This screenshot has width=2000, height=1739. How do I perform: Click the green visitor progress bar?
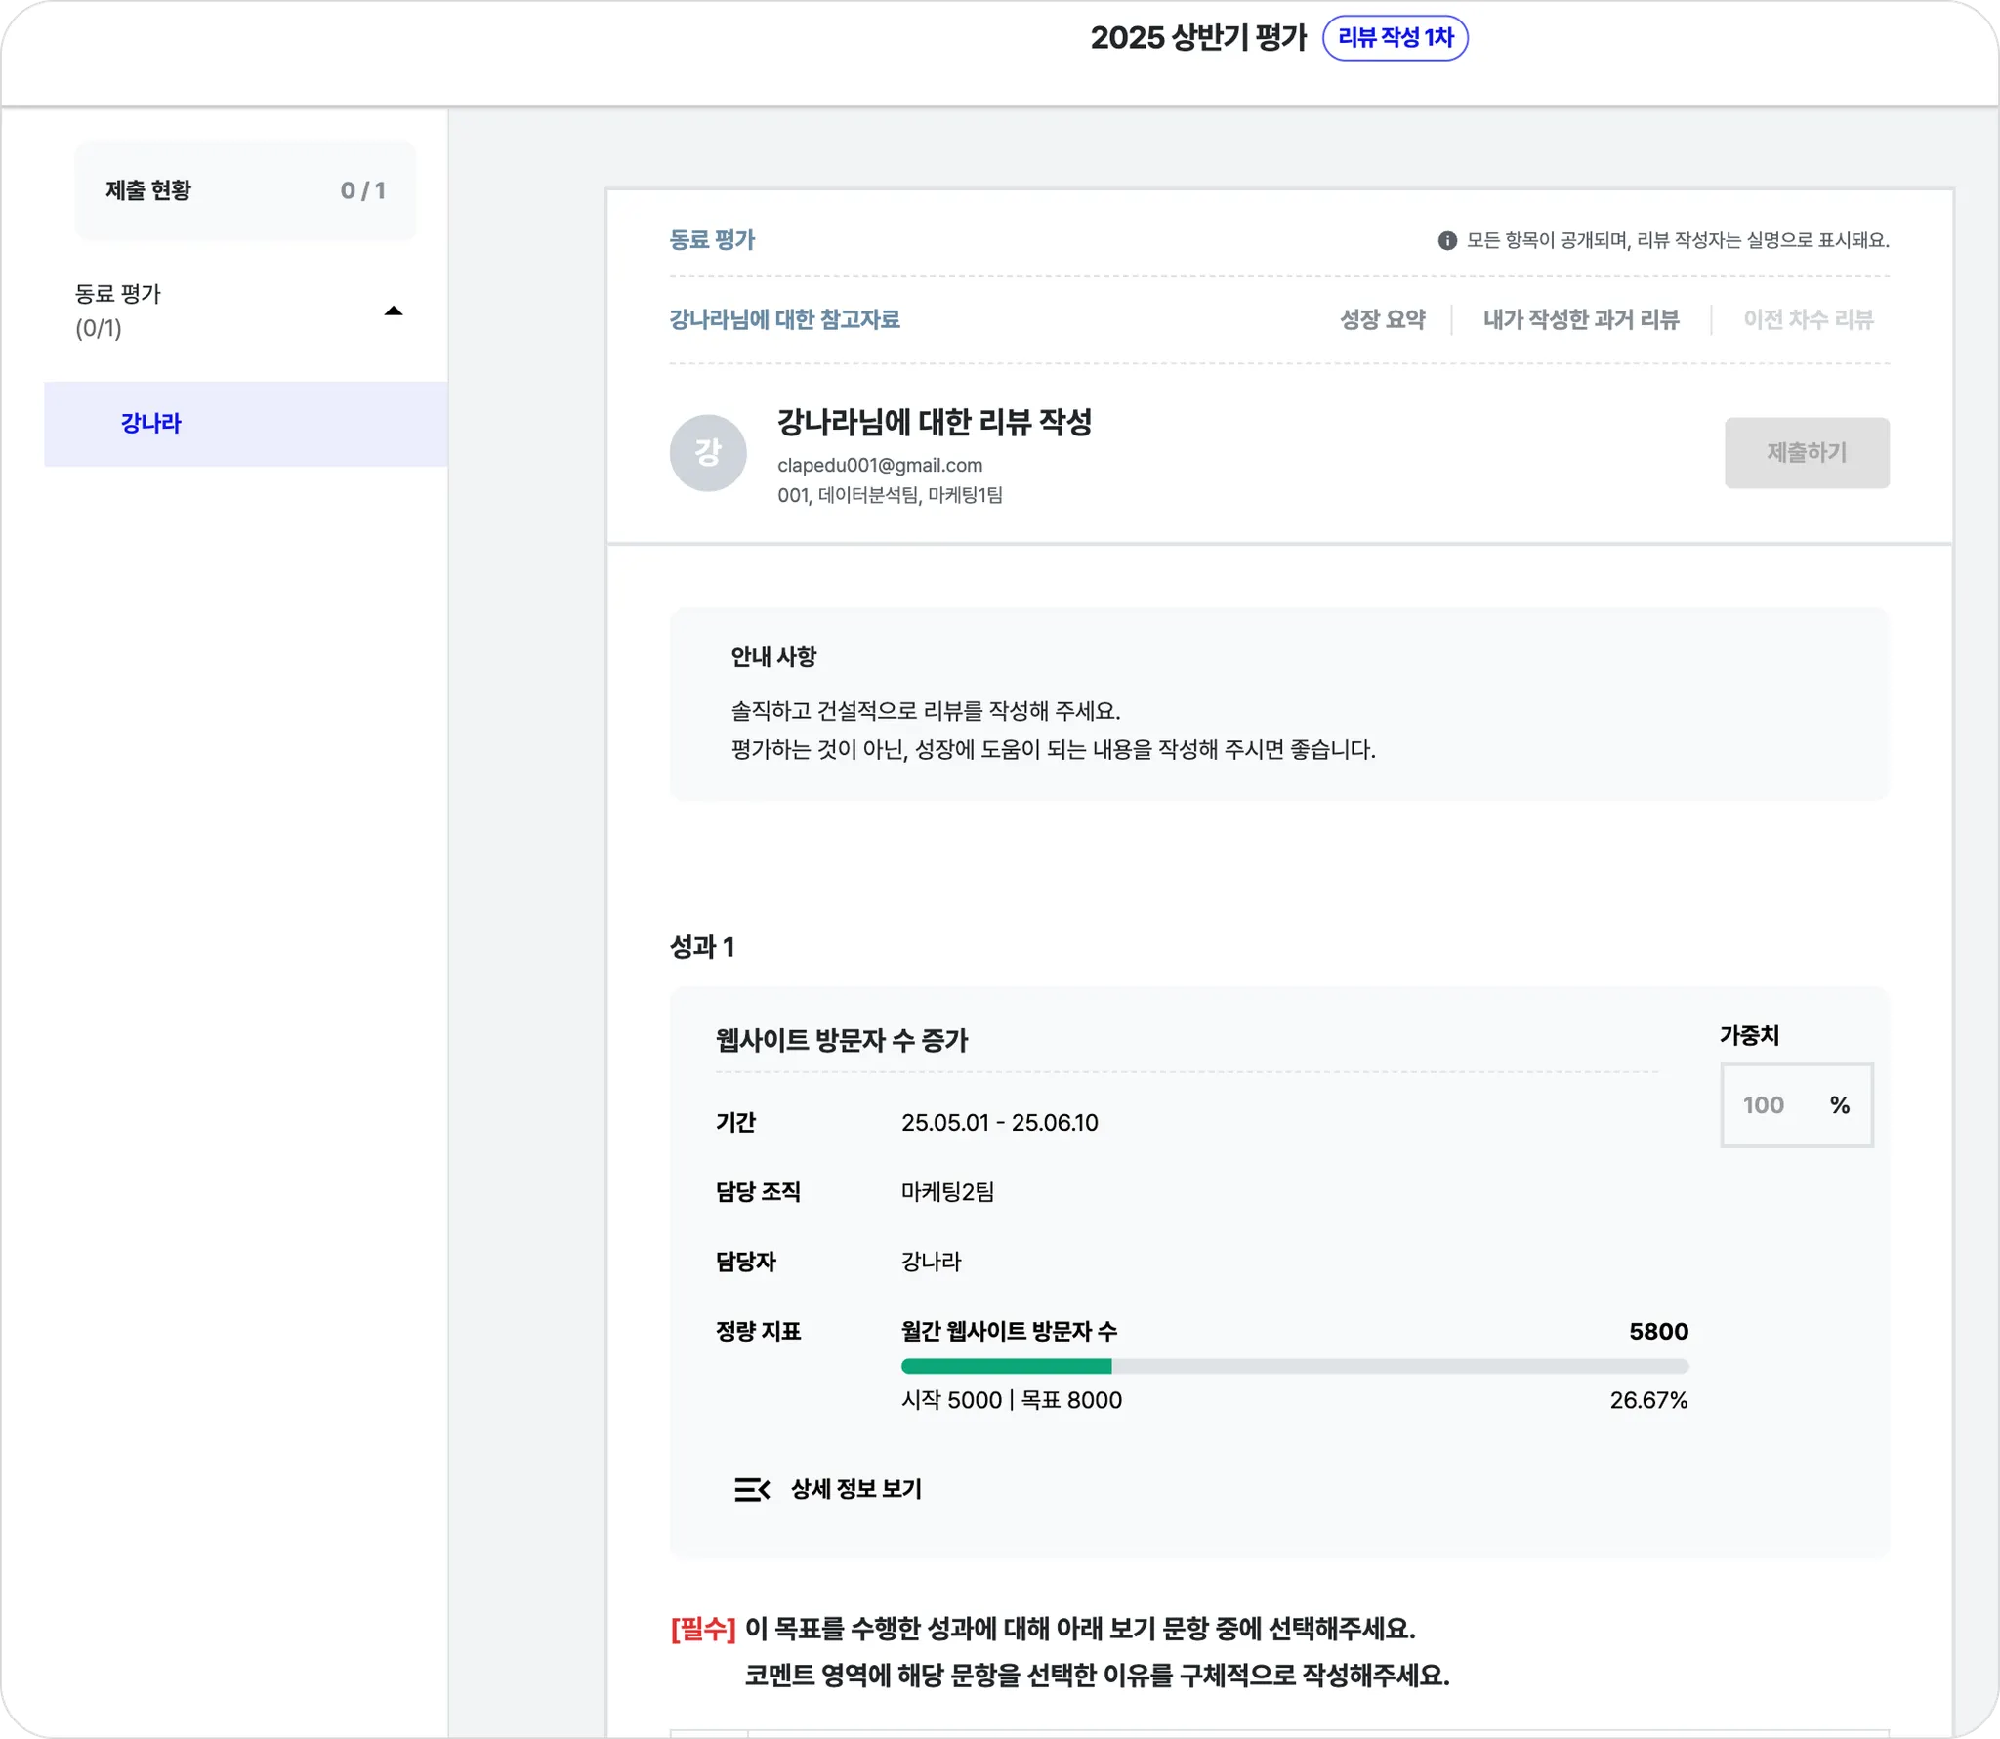[x=1006, y=1366]
